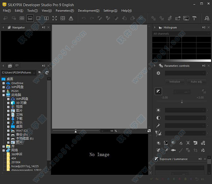The width and height of the screenshot is (212, 184).
Task: Click the rotation/undo circular arrow tool icon
Action: (195, 143)
